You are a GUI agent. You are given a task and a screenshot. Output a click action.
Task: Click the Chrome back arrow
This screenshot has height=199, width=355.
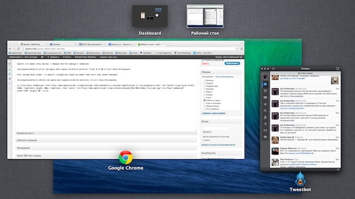(10, 49)
